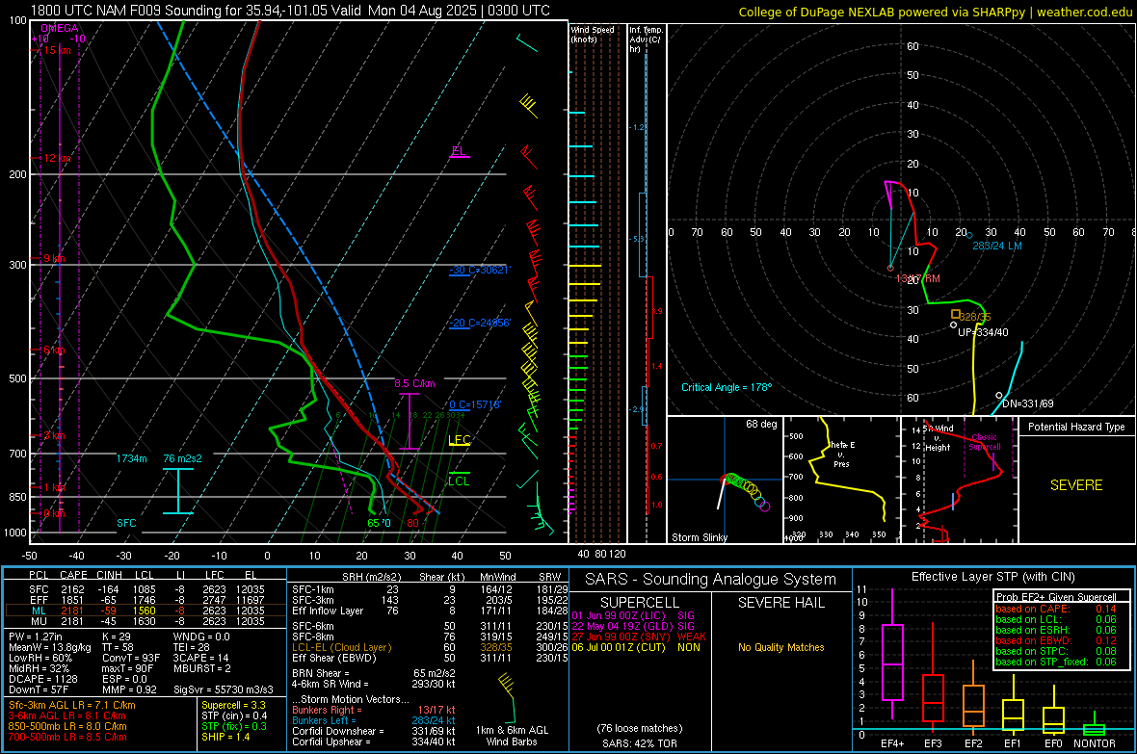Click the '0 C=15716'' freezing level label
This screenshot has width=1137, height=754.
click(x=475, y=404)
